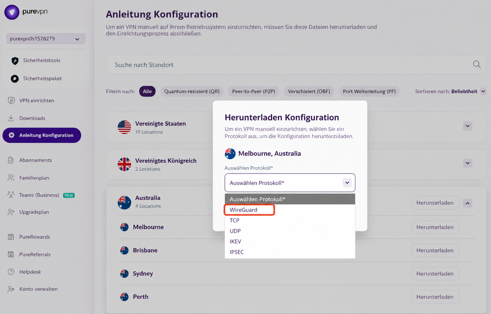Click the Brisbane row flag icon
This screenshot has width=491, height=314.
point(124,250)
